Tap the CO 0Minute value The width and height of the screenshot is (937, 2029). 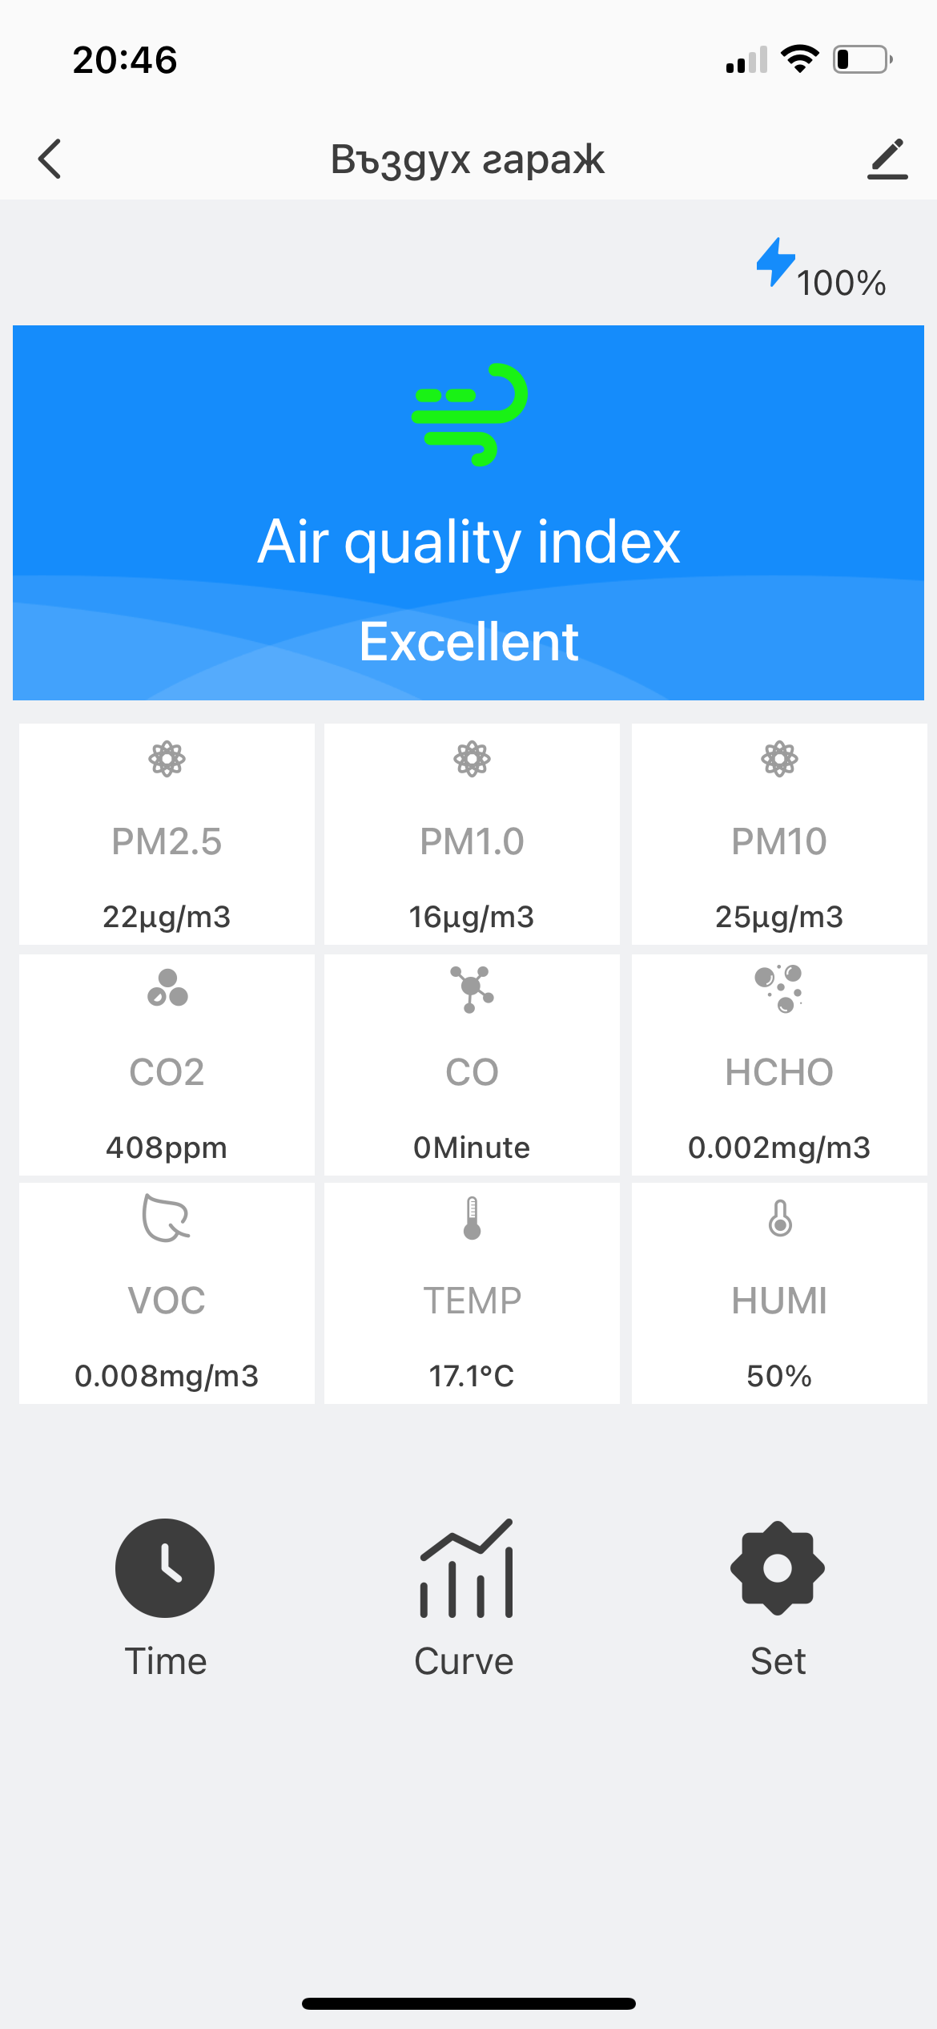(471, 1148)
